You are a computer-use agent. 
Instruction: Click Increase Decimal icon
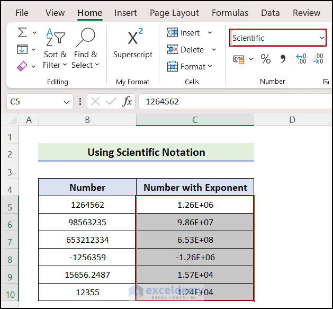(x=301, y=59)
